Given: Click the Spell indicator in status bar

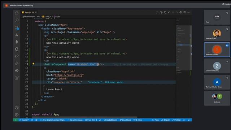Looking at the screenshot, I should [165, 120].
